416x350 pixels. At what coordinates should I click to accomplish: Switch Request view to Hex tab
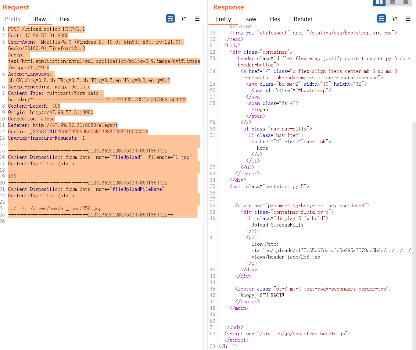pos(64,19)
